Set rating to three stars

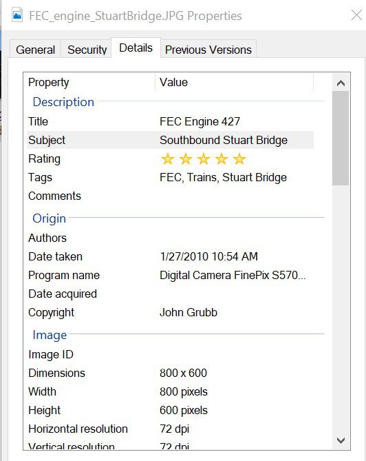click(204, 158)
